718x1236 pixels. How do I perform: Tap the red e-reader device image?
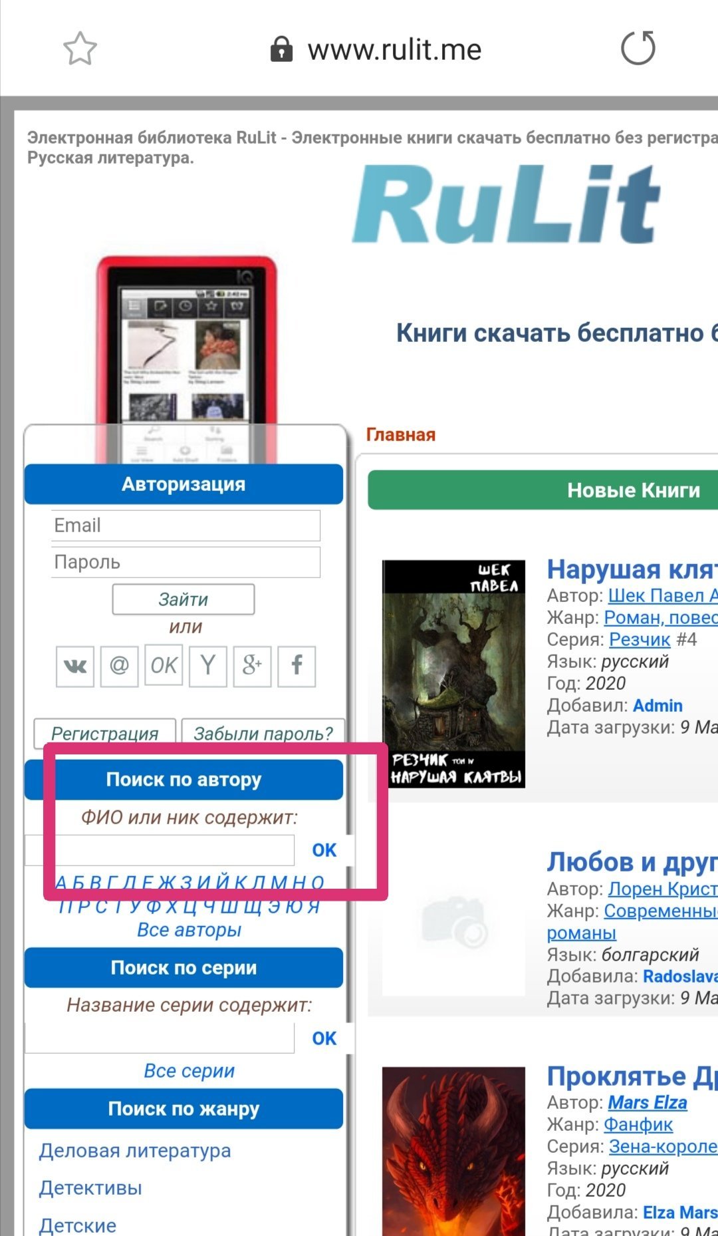click(x=186, y=359)
